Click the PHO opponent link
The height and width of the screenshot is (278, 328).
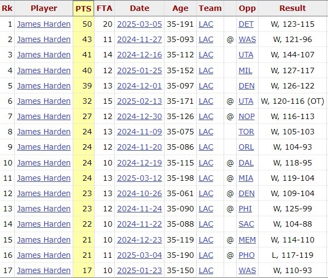click(x=247, y=255)
